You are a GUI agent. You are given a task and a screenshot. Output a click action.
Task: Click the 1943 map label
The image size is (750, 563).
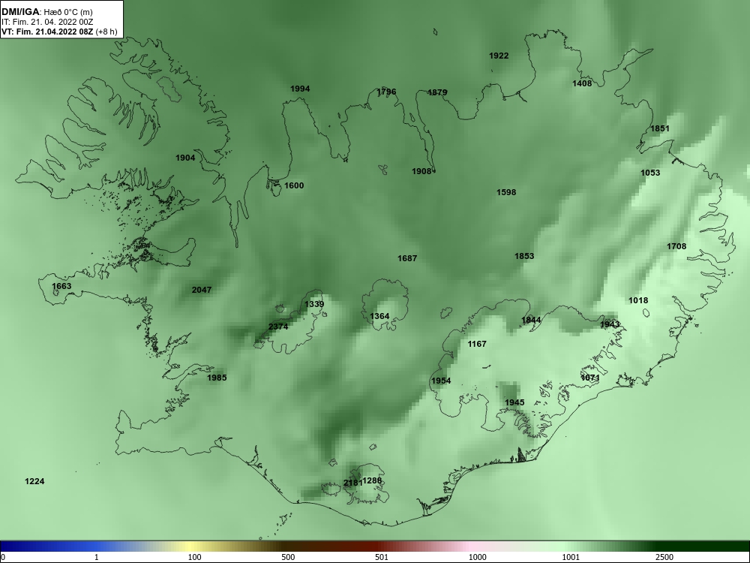point(610,324)
